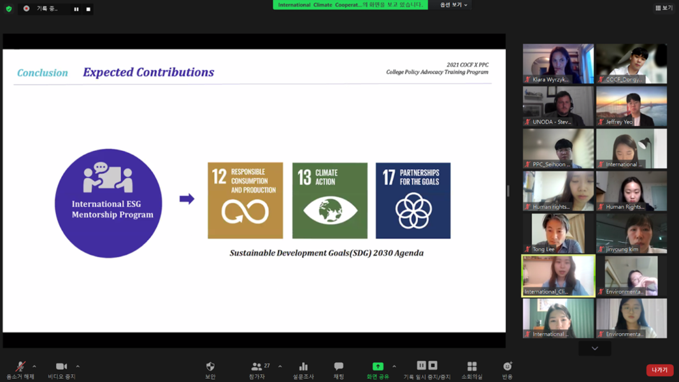Open the Security shield menu

(x=210, y=367)
